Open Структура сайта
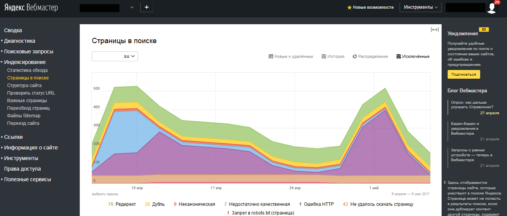Viewport: 507px width, 216px height. click(x=24, y=85)
